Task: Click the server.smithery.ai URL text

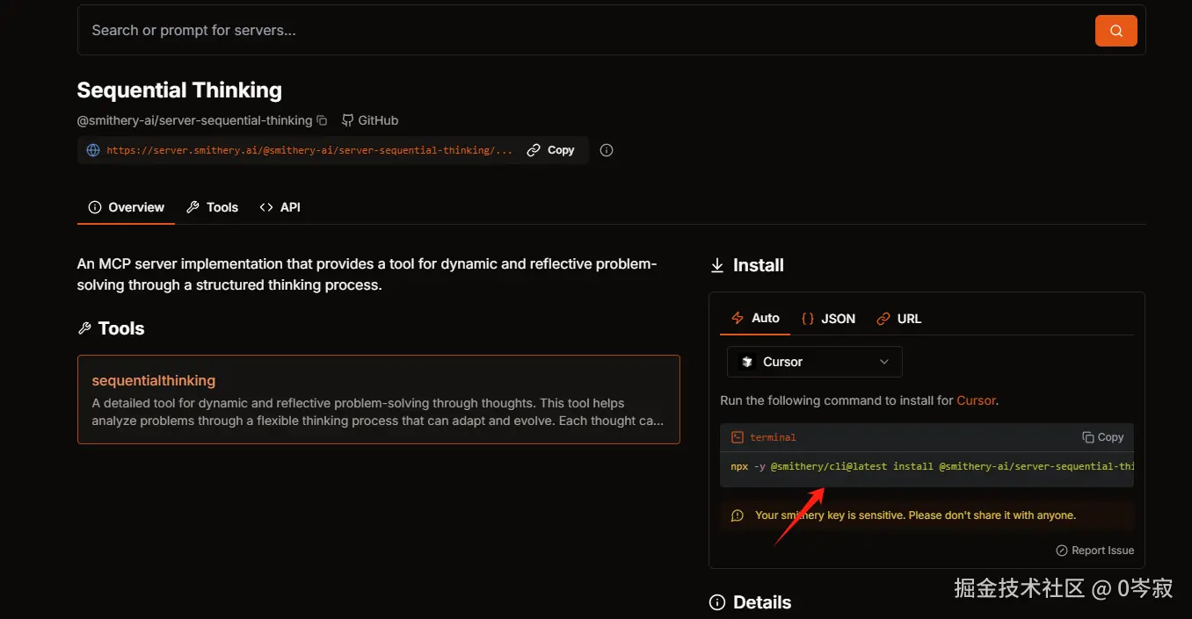Action: click(309, 150)
